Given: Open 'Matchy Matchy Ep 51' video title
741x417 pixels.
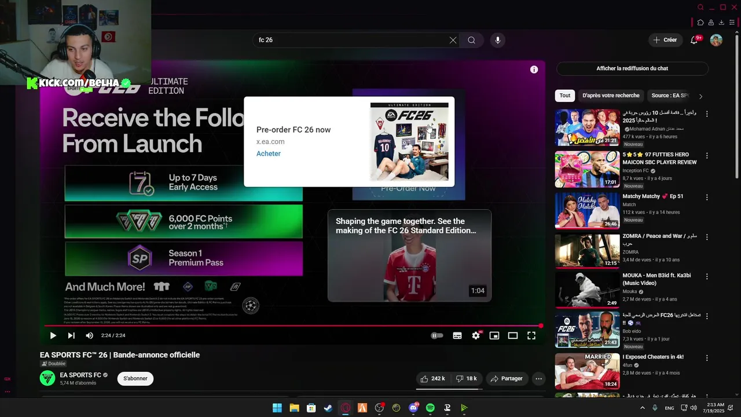Looking at the screenshot, I should coord(652,196).
